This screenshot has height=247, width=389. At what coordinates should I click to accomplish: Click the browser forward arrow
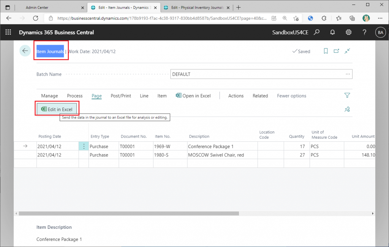click(x=22, y=18)
